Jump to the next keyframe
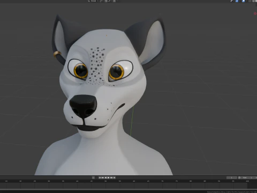The image size is (257, 193). coord(111,177)
